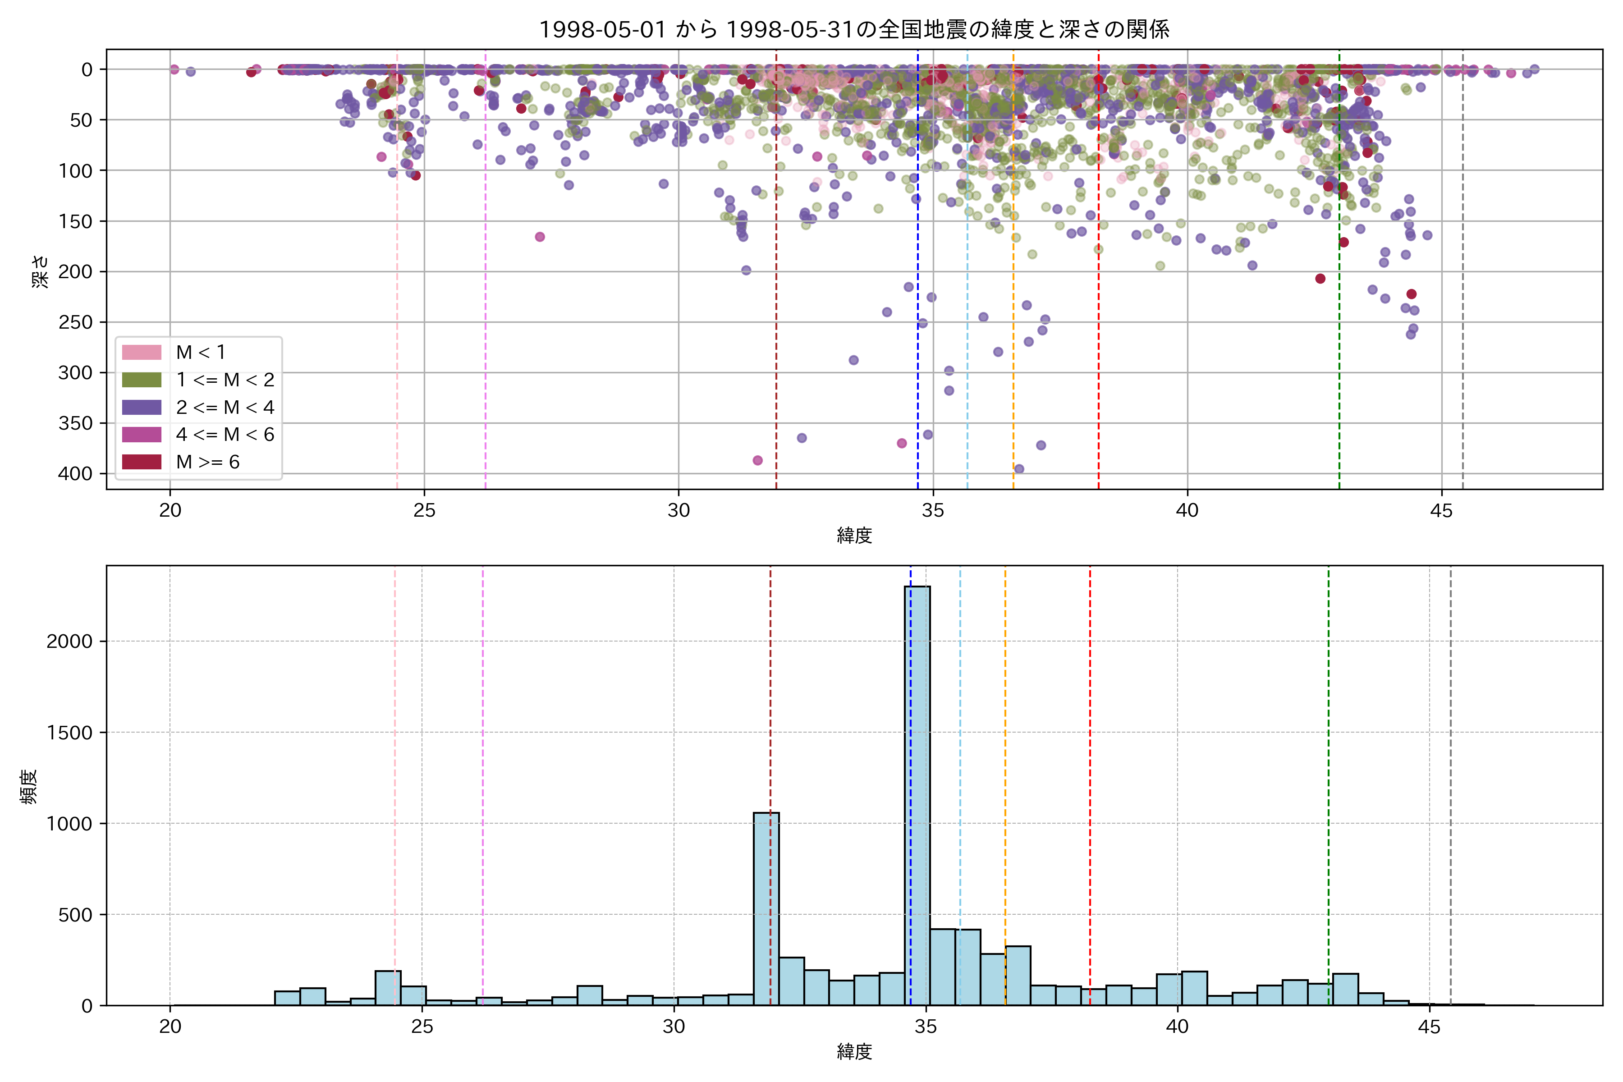Click the olive '1 <= M < 2' legend swatch
The width and height of the screenshot is (1623, 1082).
[x=142, y=380]
